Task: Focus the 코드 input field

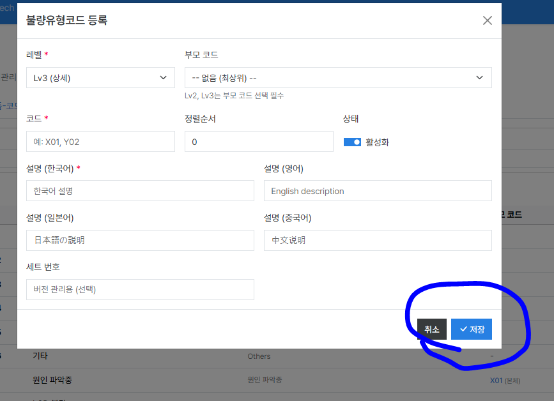Action: 100,142
